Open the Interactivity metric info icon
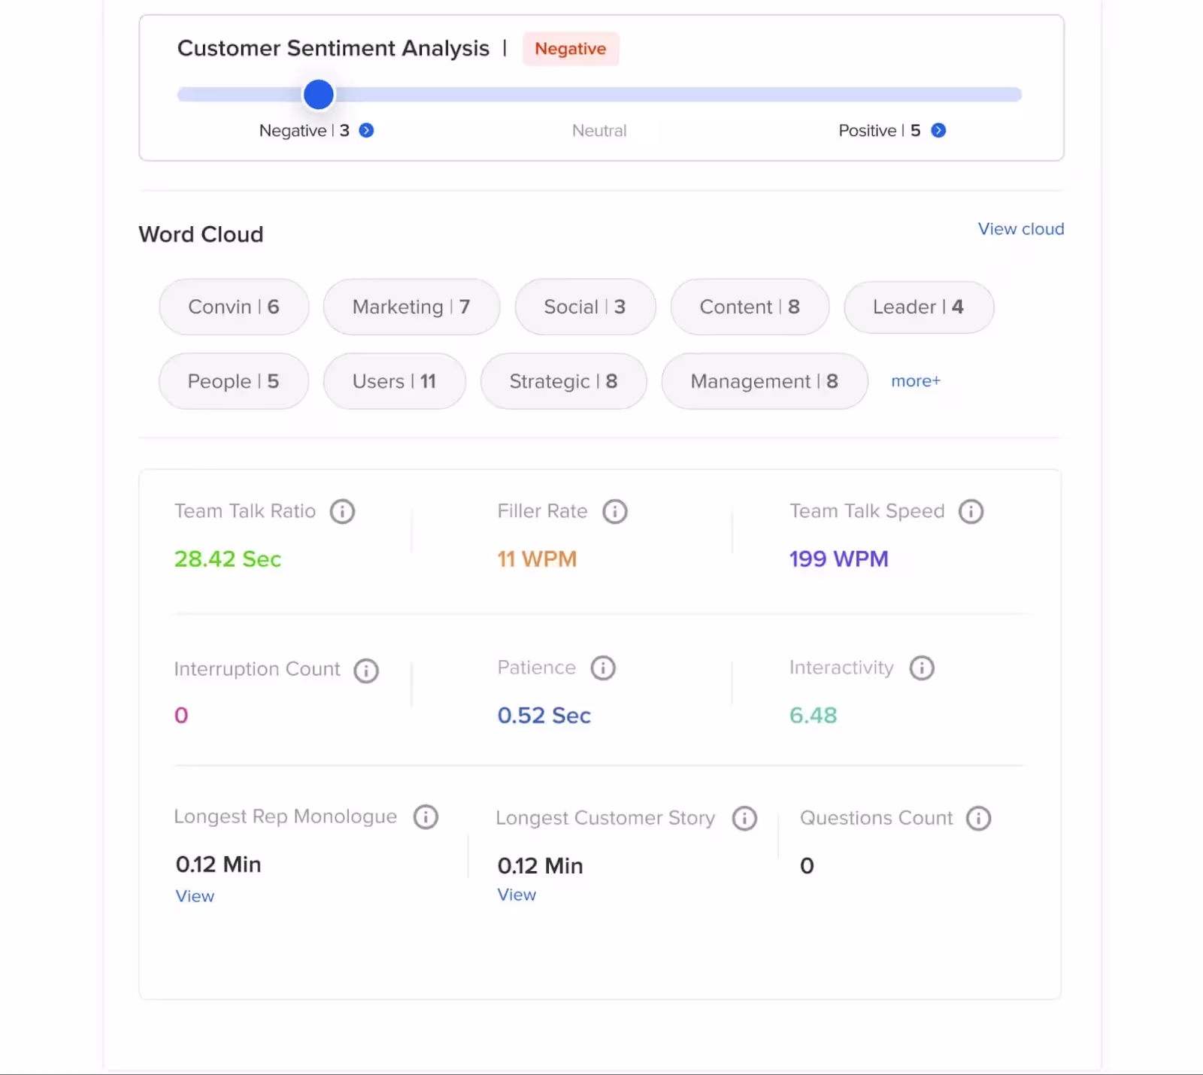Image resolution: width=1203 pixels, height=1075 pixels. click(921, 668)
